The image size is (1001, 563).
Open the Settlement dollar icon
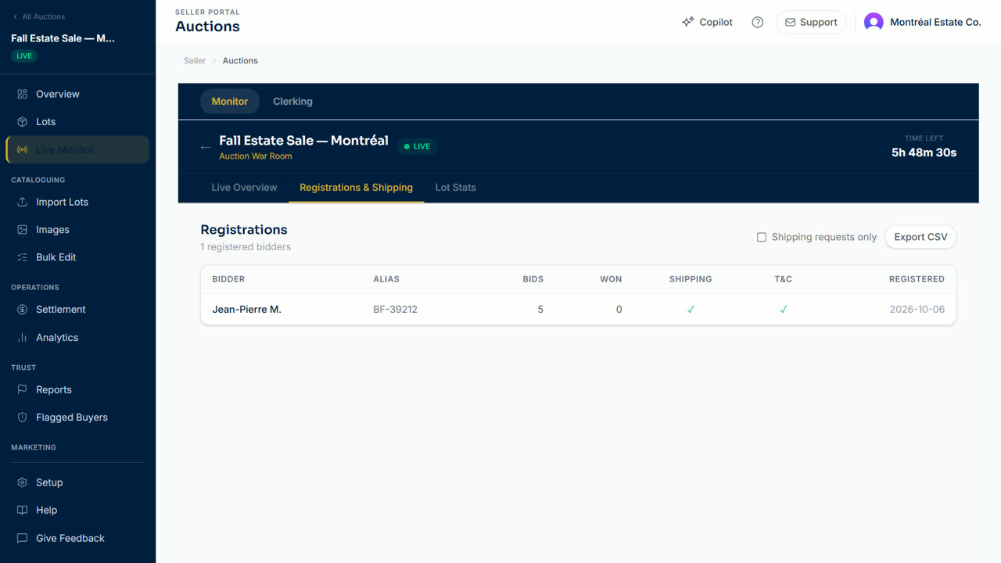(x=22, y=310)
